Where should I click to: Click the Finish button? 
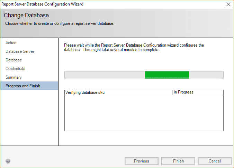click(178, 161)
